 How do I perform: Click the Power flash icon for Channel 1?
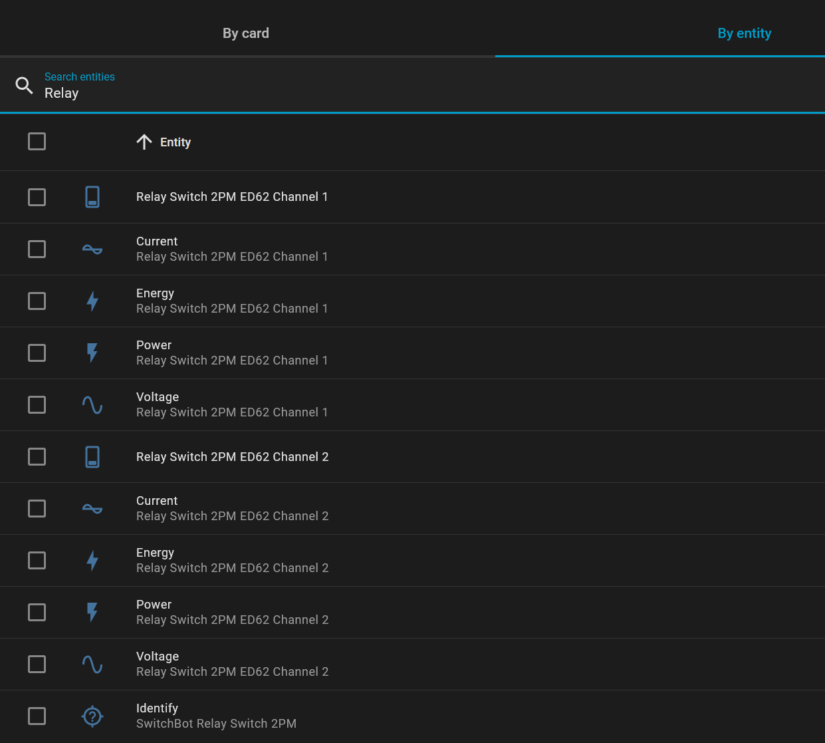pos(92,353)
